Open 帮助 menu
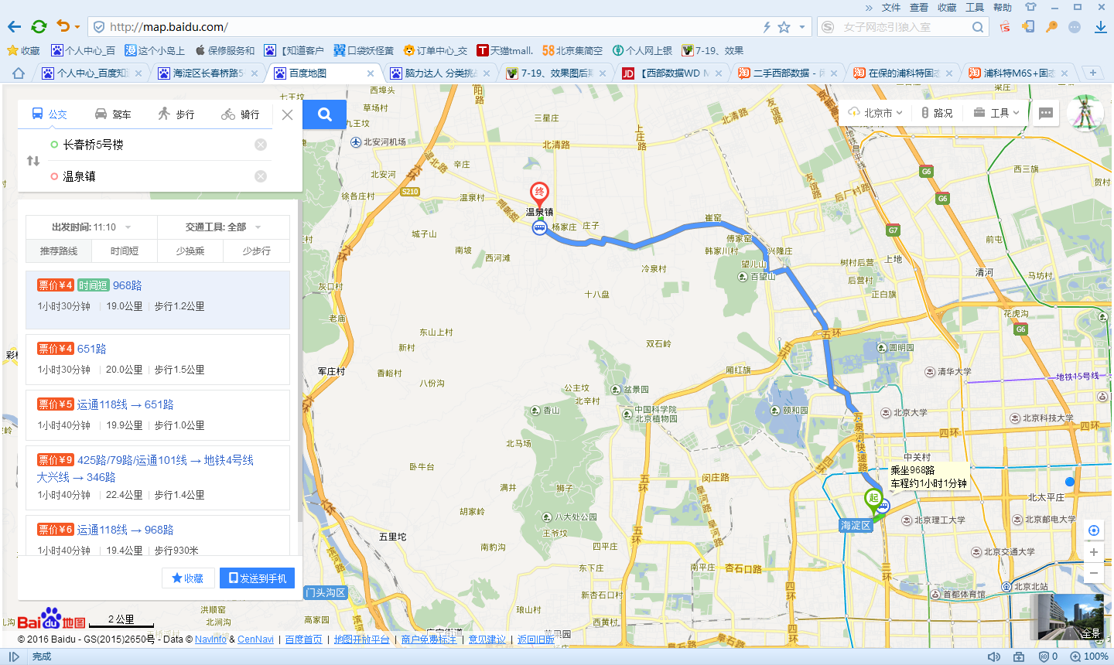 tap(1003, 8)
